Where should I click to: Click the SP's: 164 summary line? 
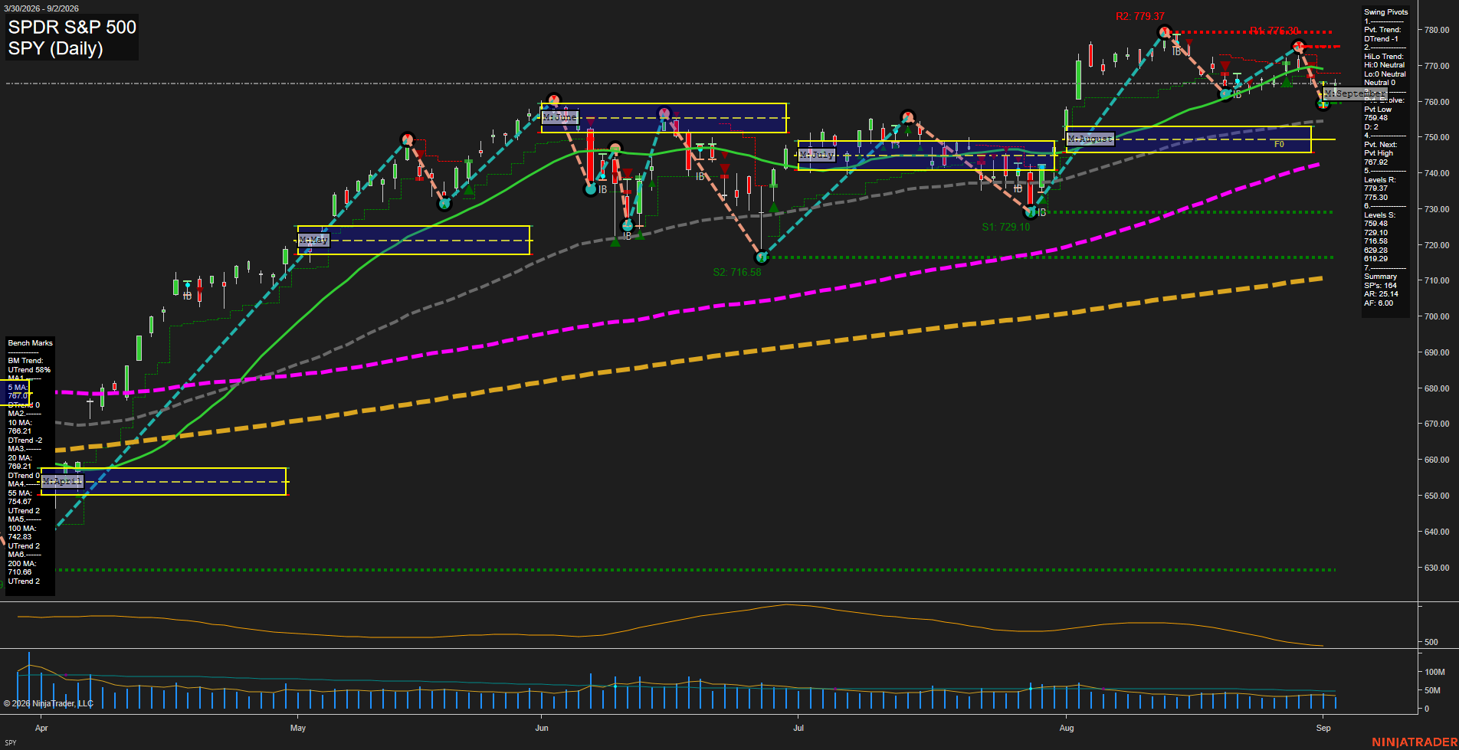[x=1381, y=286]
